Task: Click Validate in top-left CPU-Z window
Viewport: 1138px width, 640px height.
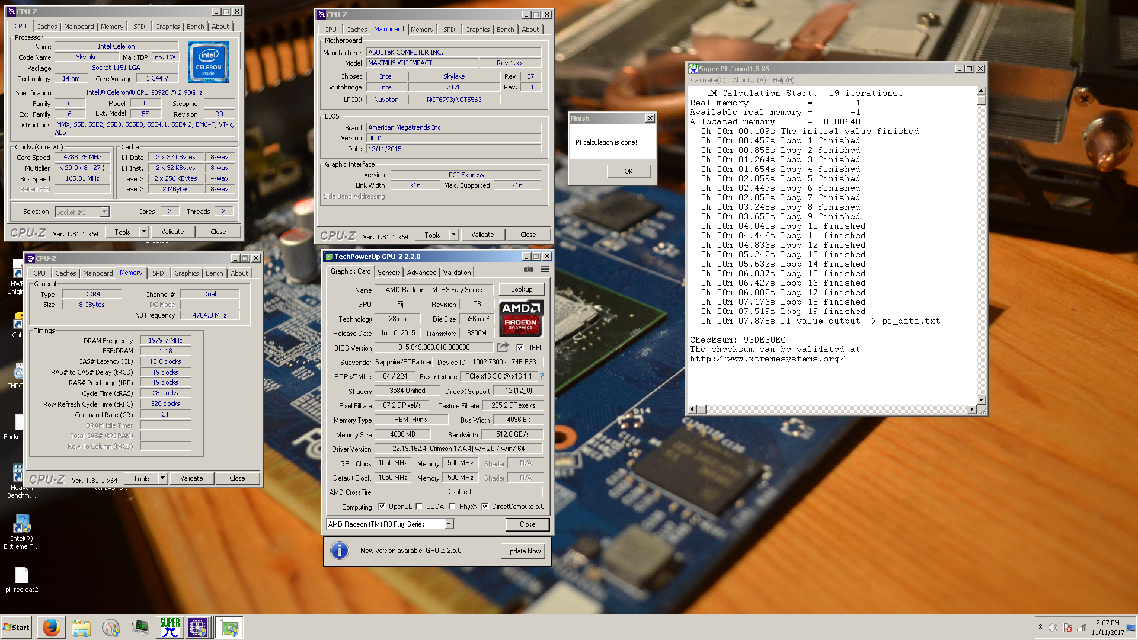Action: click(172, 232)
